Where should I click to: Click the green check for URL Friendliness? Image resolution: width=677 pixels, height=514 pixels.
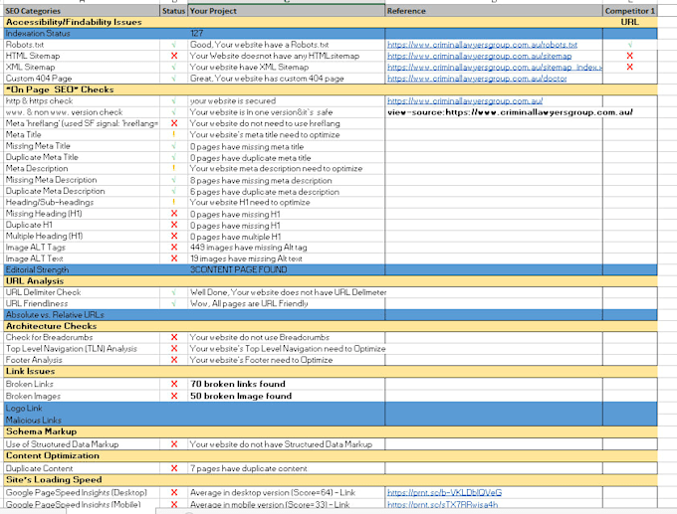pos(174,303)
